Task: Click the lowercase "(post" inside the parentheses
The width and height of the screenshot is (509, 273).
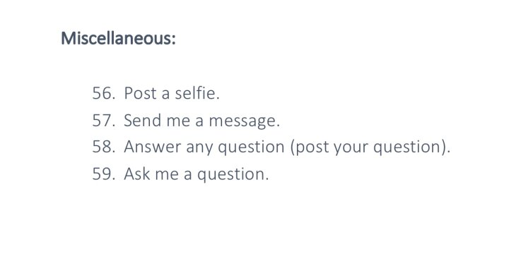Action: [x=310, y=147]
